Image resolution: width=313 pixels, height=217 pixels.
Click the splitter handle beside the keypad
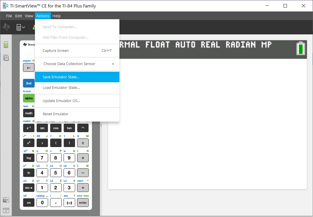101,126
